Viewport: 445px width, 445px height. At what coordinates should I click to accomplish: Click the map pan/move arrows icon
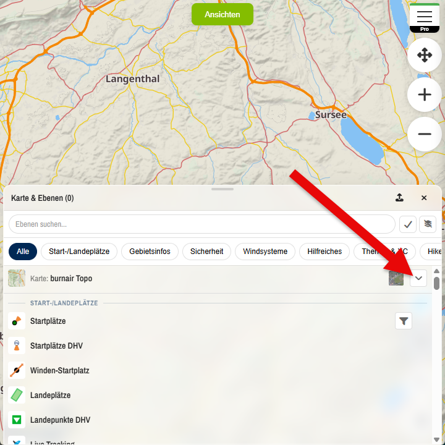[x=425, y=56]
